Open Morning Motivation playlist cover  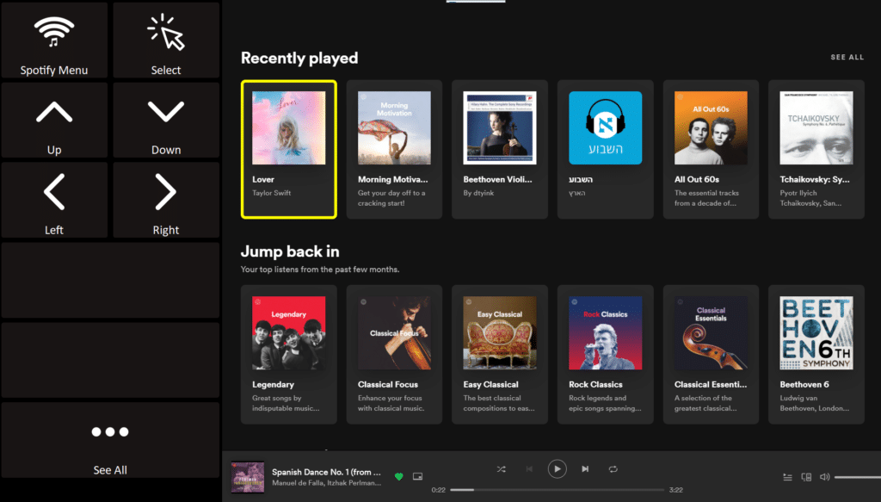pyautogui.click(x=394, y=128)
